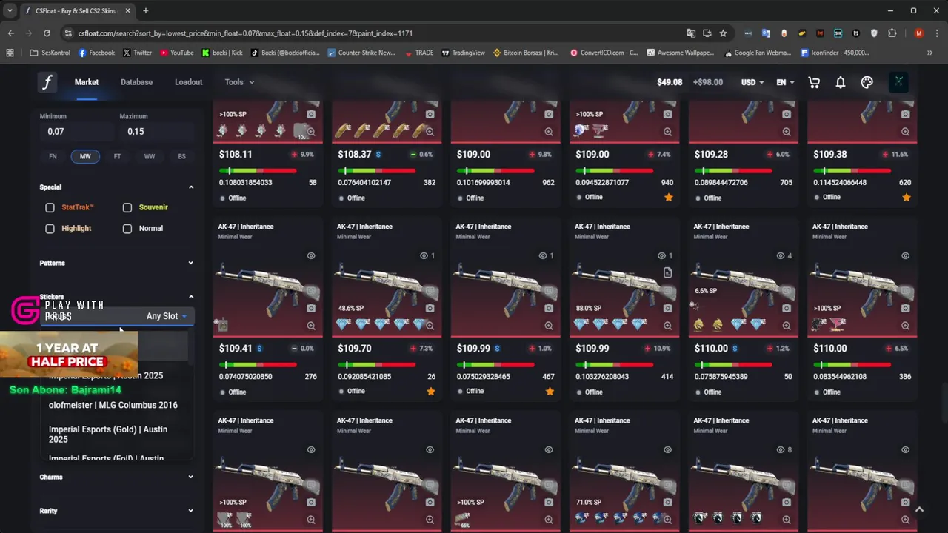This screenshot has width=948, height=533.
Task: Zoom the $109.70 AK-47 listing image
Action: [x=430, y=326]
